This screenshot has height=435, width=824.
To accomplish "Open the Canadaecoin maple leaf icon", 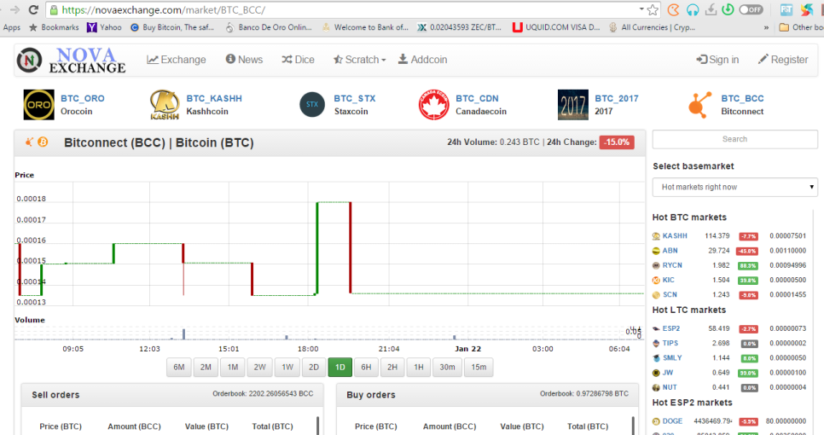I will click(x=433, y=105).
